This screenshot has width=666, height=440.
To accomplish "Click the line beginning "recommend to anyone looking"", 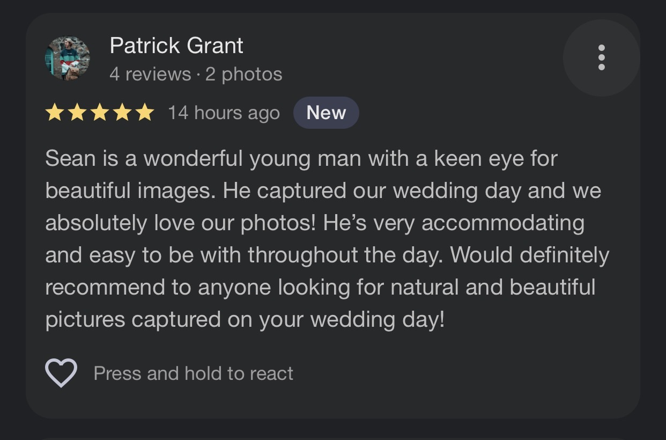I will (320, 287).
